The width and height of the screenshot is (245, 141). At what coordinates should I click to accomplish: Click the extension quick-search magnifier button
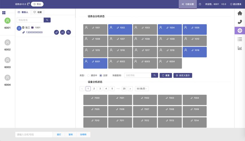(154, 75)
